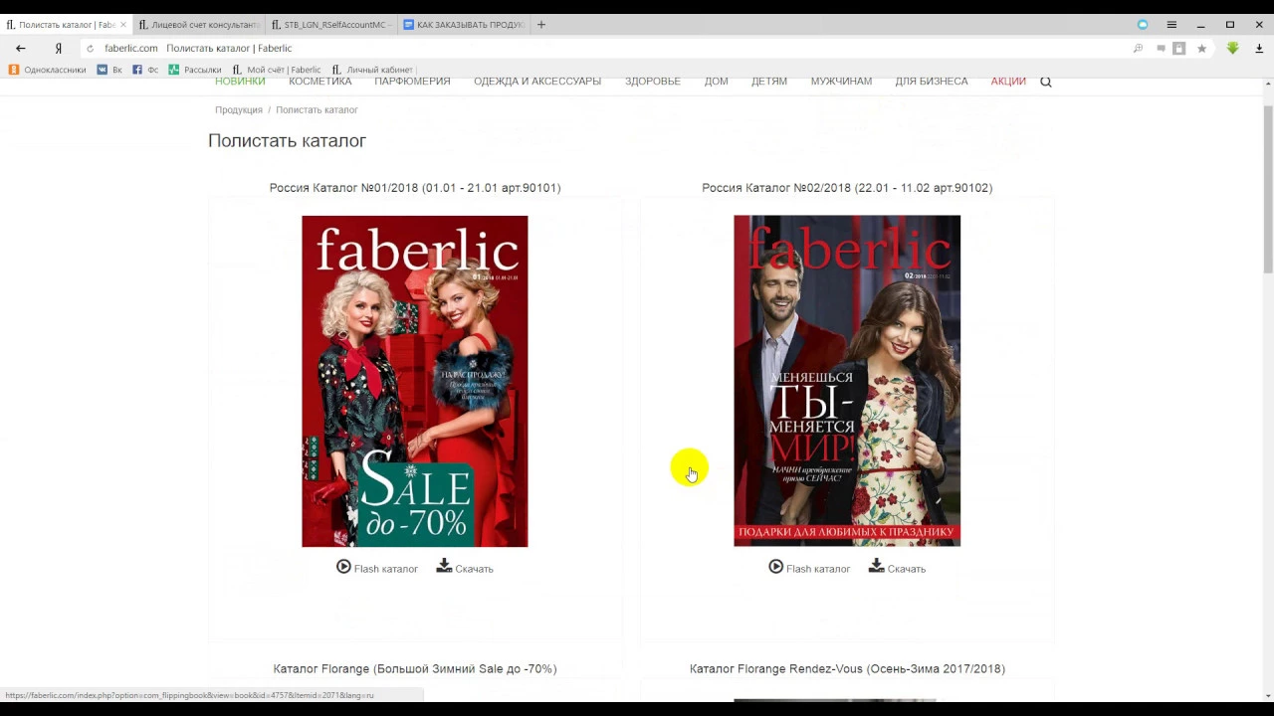Reload the page with the refresh icon
Viewport: 1274px width, 716px height.
coord(91,48)
